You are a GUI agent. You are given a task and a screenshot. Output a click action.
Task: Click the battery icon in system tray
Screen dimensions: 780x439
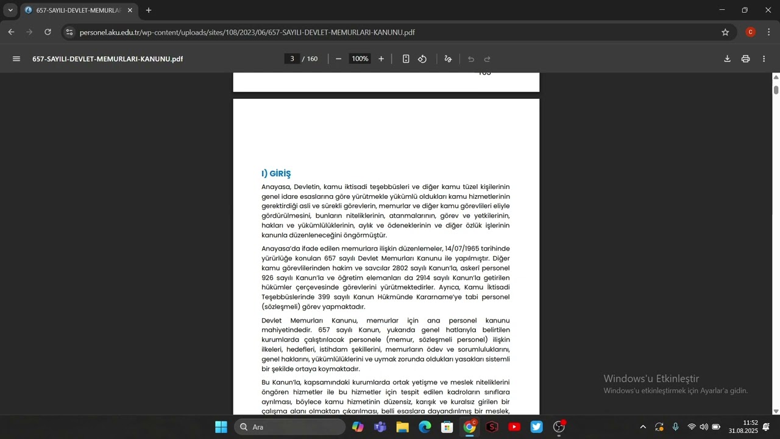point(717,427)
